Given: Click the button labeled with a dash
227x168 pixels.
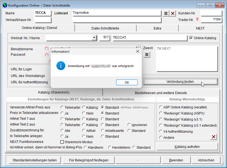Looking at the screenshot, I should tap(138, 160).
